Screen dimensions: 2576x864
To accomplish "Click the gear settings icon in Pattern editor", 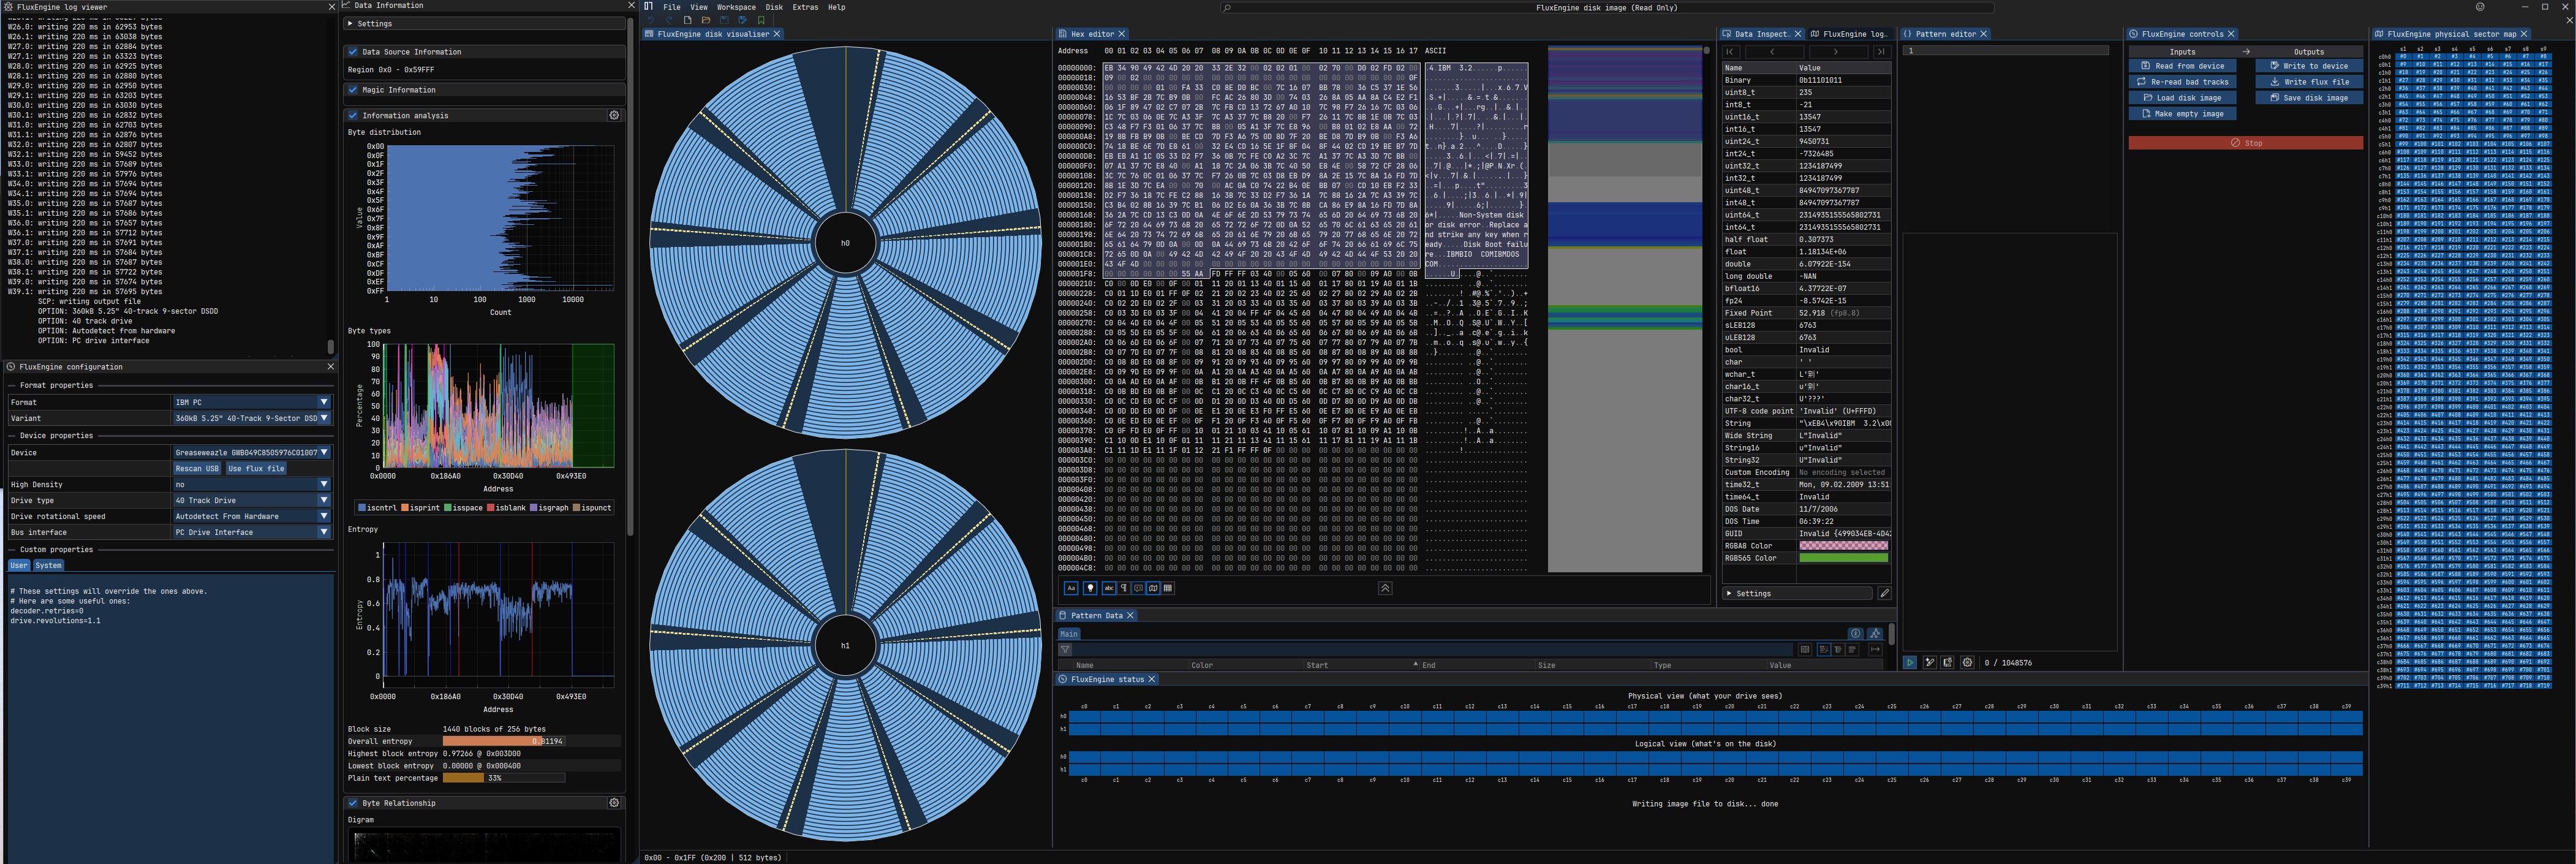I will click(x=1967, y=662).
